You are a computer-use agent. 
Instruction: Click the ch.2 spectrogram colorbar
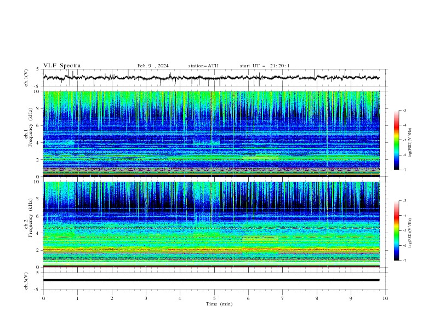396,230
